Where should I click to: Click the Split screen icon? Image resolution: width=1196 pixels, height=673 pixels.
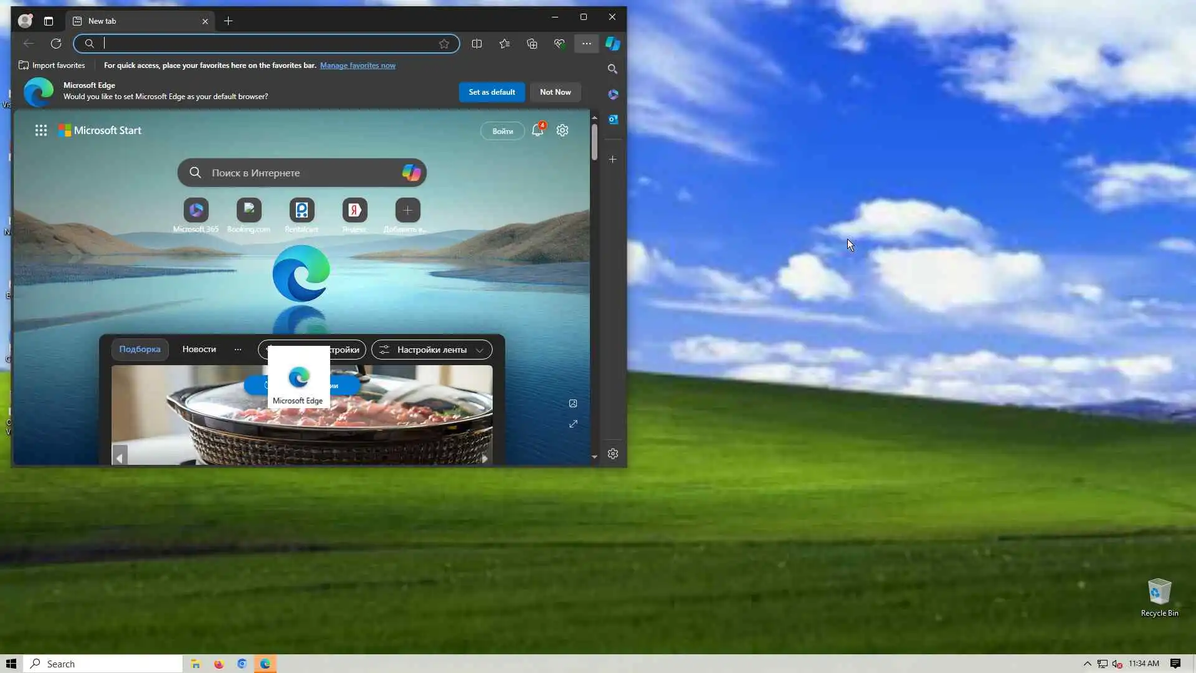click(477, 44)
